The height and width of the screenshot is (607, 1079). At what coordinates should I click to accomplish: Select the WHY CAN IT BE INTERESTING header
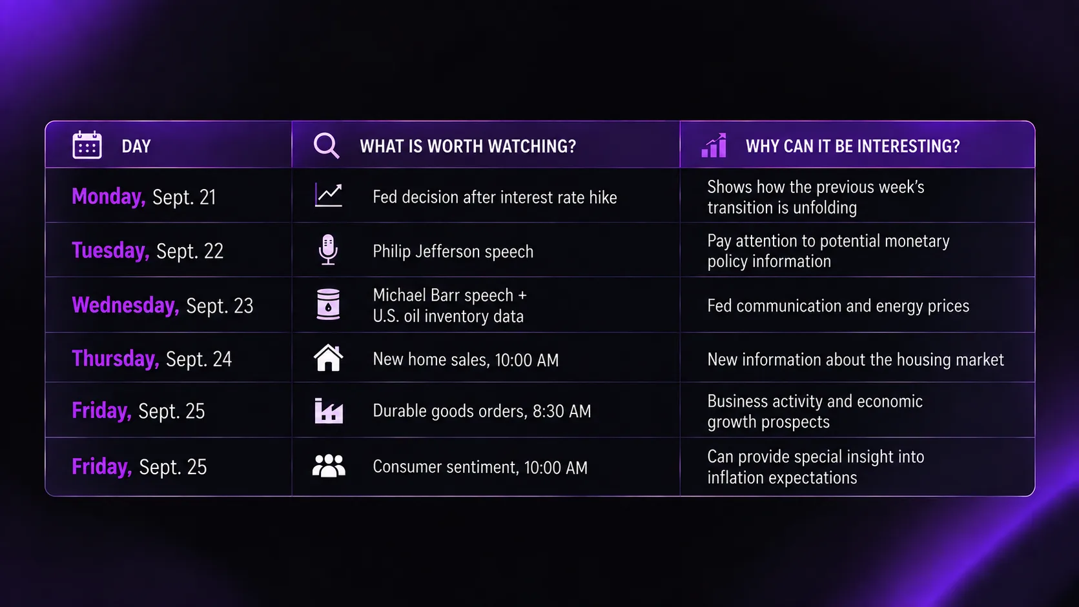pos(853,146)
